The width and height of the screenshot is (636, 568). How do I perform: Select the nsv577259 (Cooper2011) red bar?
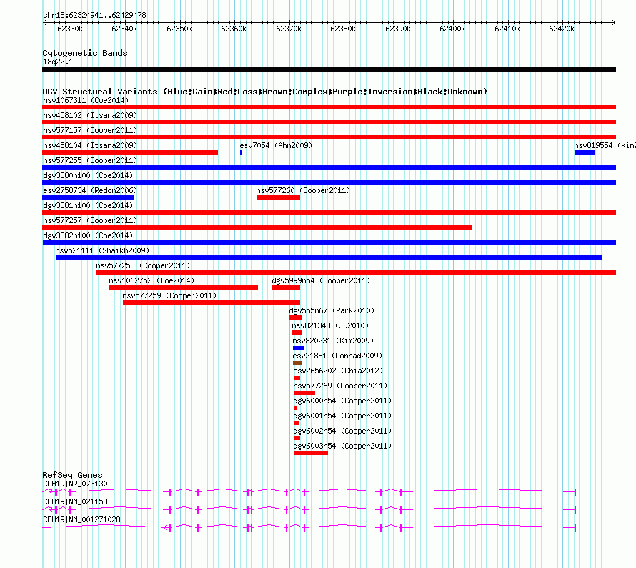point(212,303)
